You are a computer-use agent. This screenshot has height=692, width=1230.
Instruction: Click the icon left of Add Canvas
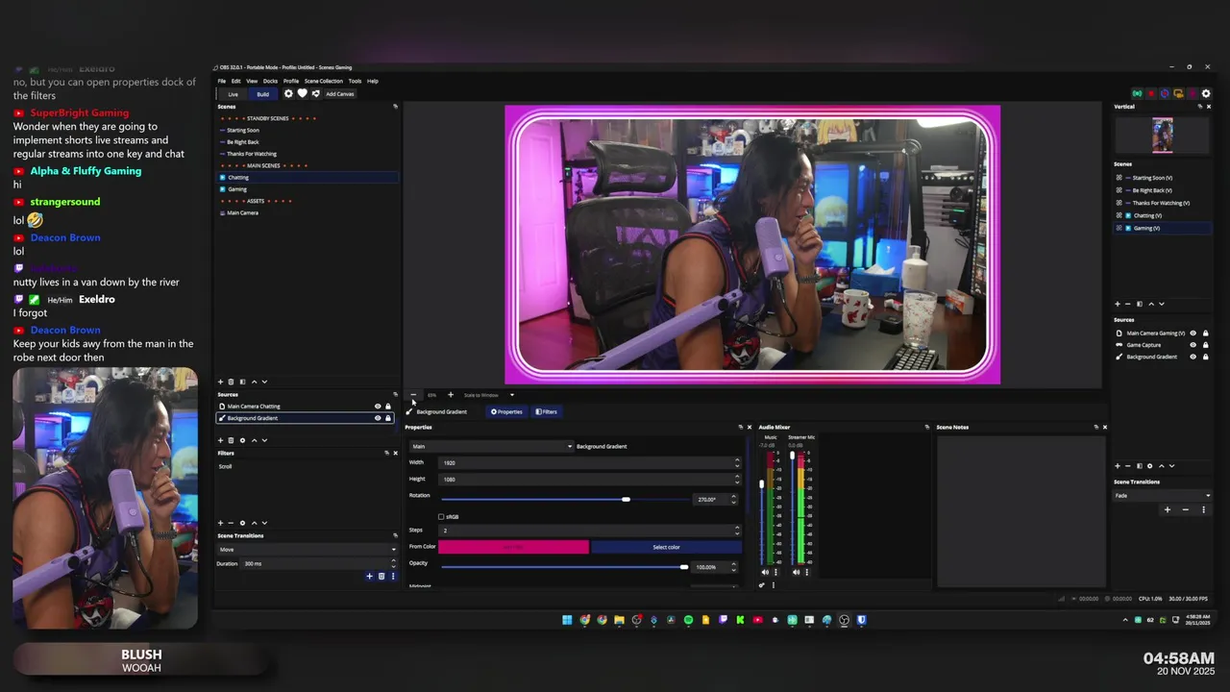click(315, 93)
